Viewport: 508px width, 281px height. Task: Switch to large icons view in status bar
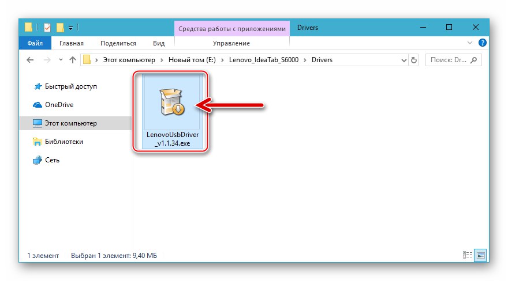(481, 255)
